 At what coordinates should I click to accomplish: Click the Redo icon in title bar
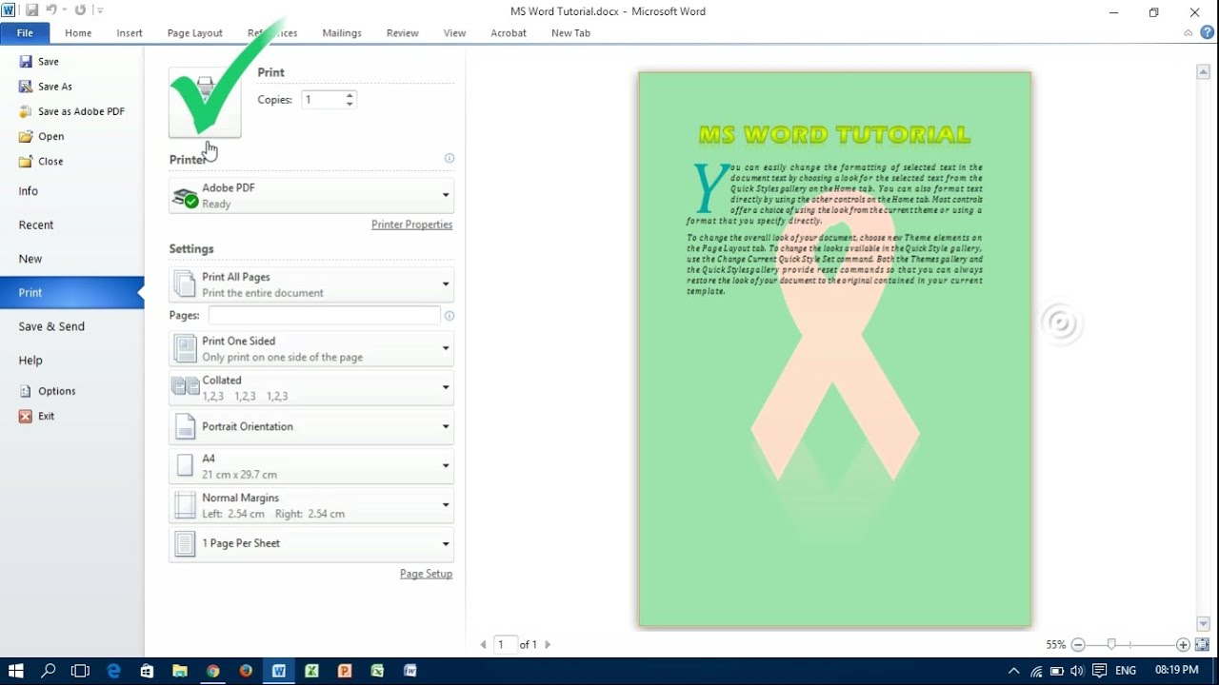80,10
